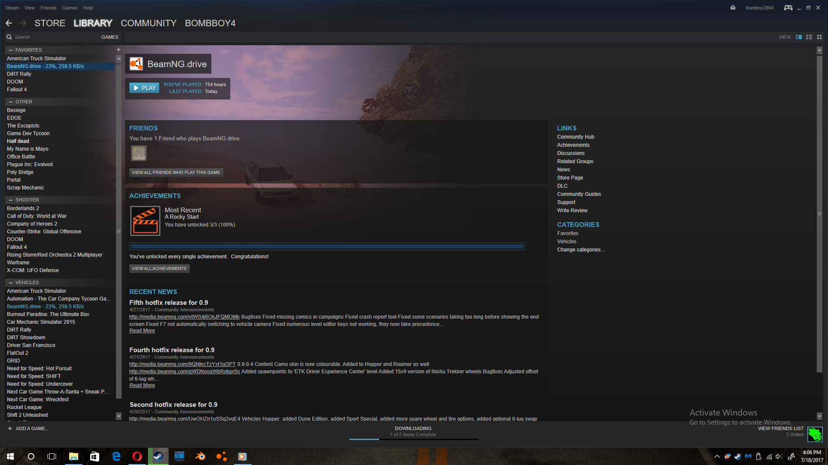This screenshot has height=465, width=828.
Task: Open Windows Start menu
Action: 10,456
